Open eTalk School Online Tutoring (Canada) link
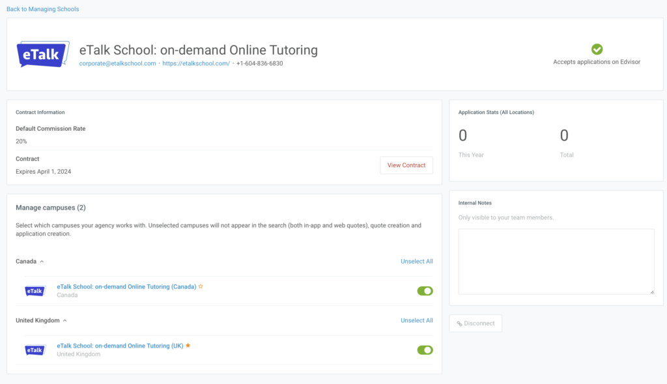 click(126, 286)
